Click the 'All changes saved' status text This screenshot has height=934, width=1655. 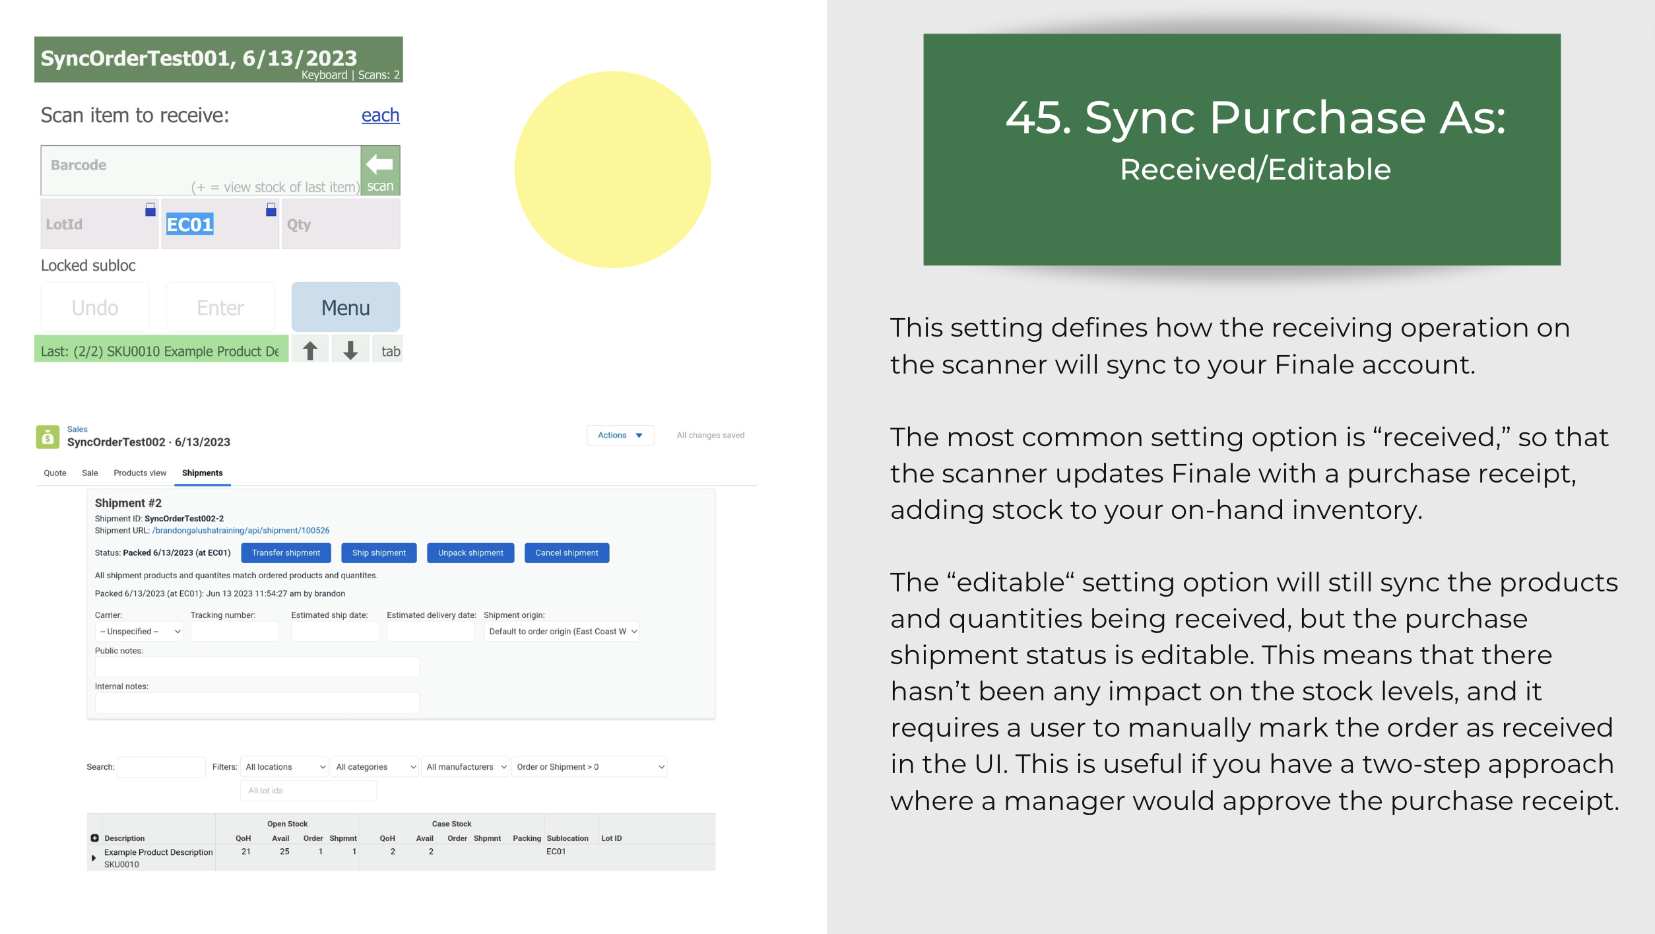(x=711, y=435)
